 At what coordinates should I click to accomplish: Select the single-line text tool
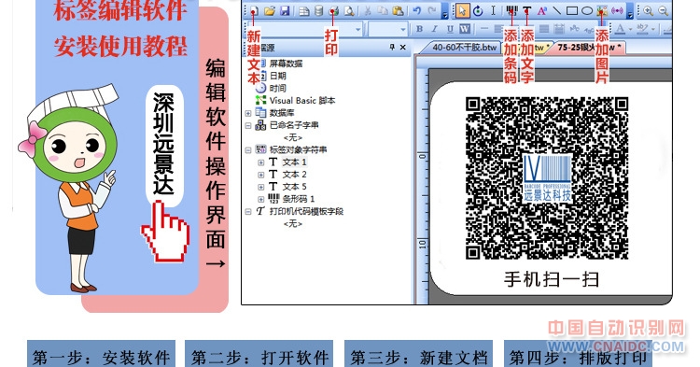[x=527, y=10]
